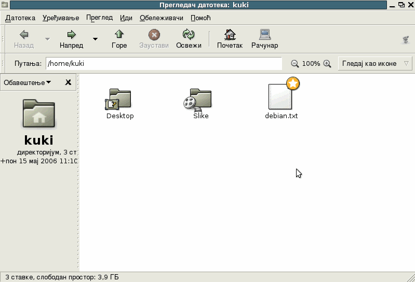
Task: Select the debian.txt file icon
Action: [x=280, y=96]
